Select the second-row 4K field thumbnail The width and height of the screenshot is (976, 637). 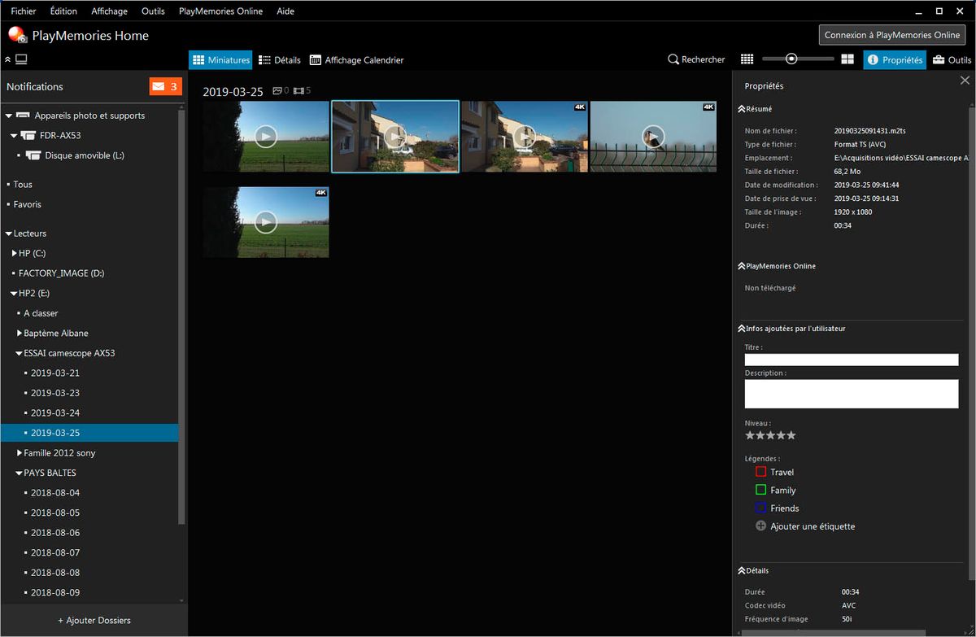click(266, 222)
